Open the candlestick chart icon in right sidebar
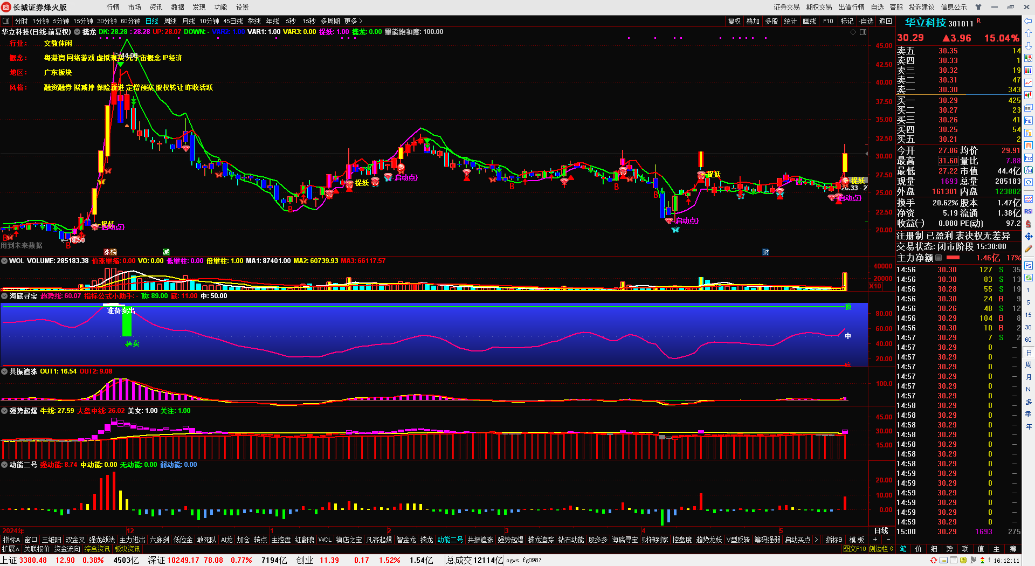1035x566 pixels. pos(1028,95)
